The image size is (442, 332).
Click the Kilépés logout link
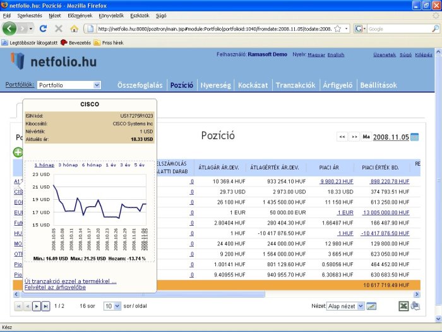[424, 55]
